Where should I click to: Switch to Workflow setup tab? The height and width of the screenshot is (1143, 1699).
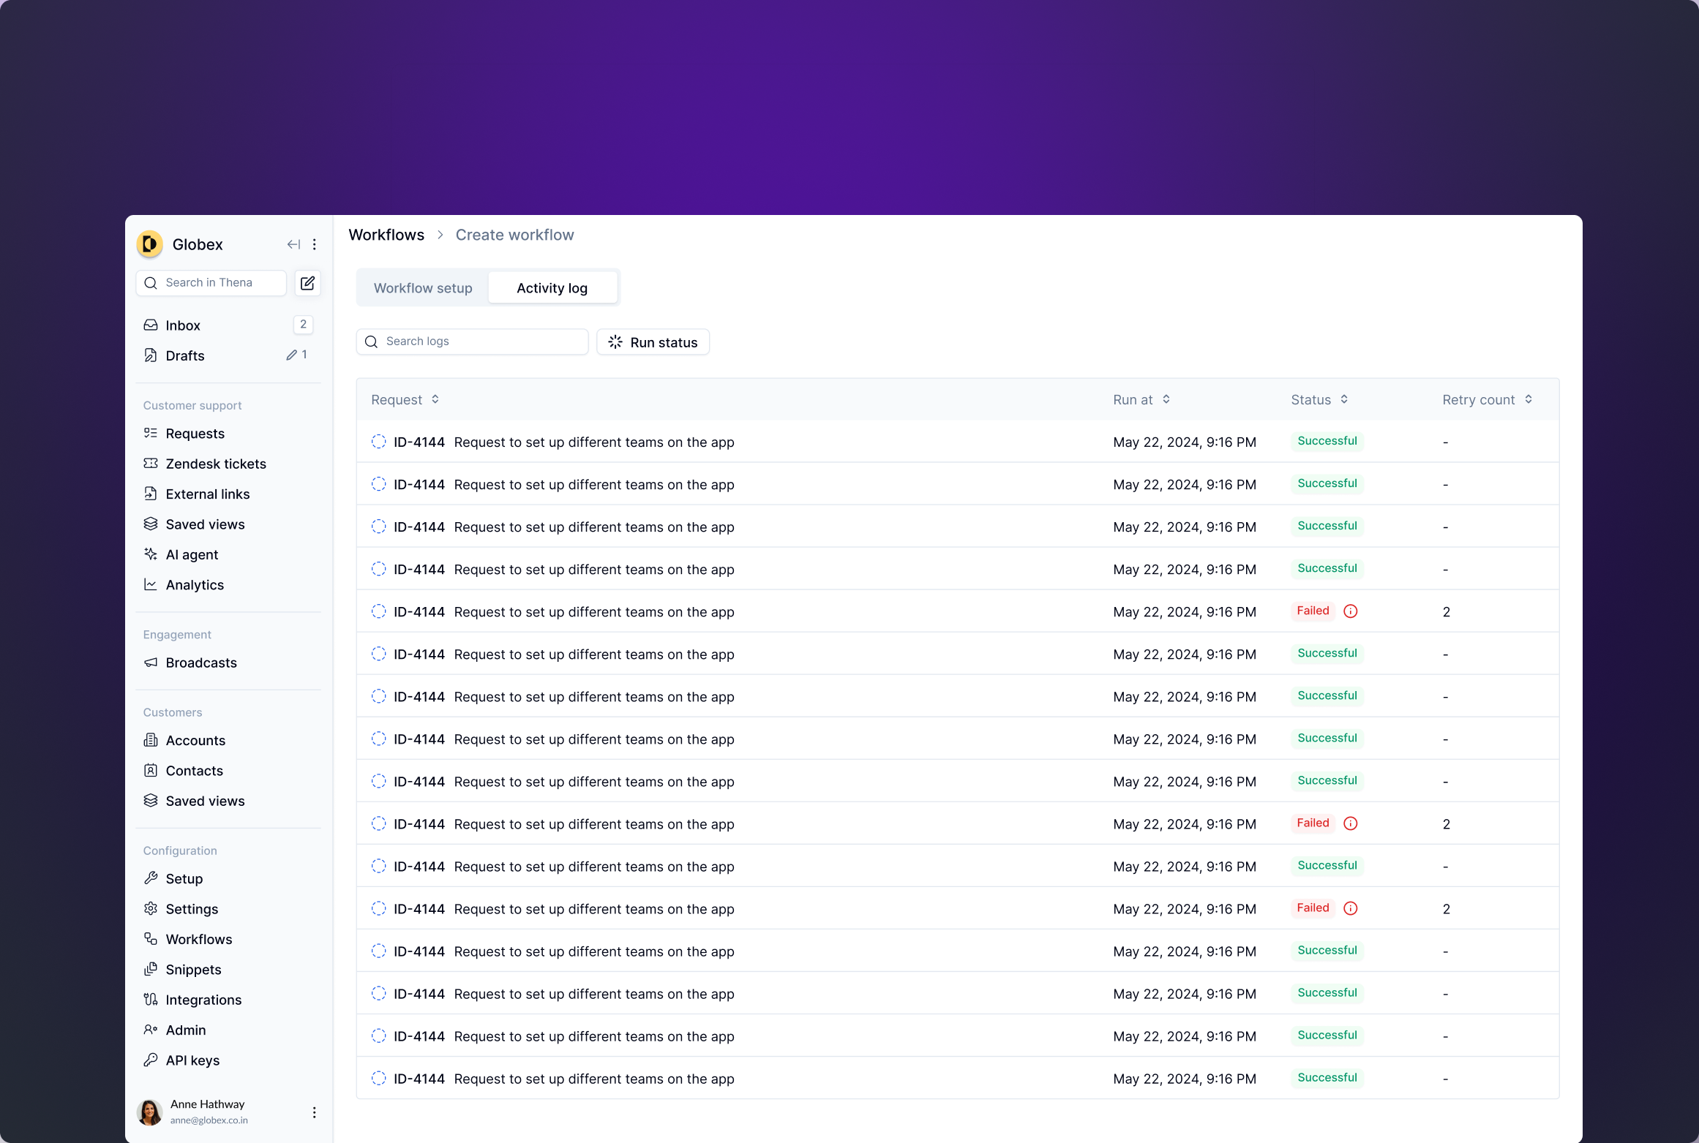tap(423, 288)
